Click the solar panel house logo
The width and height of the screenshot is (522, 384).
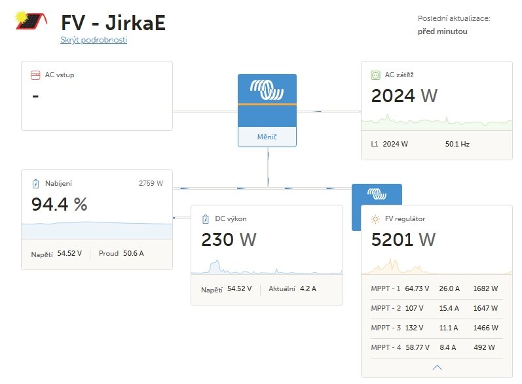click(x=31, y=20)
